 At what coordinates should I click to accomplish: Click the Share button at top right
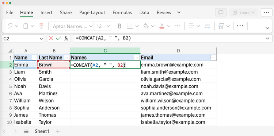click(244, 12)
